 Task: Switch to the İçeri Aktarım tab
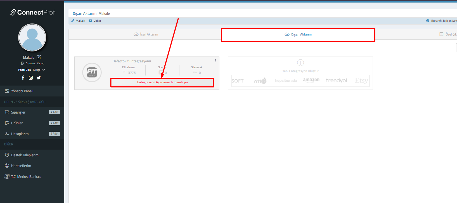pos(146,34)
